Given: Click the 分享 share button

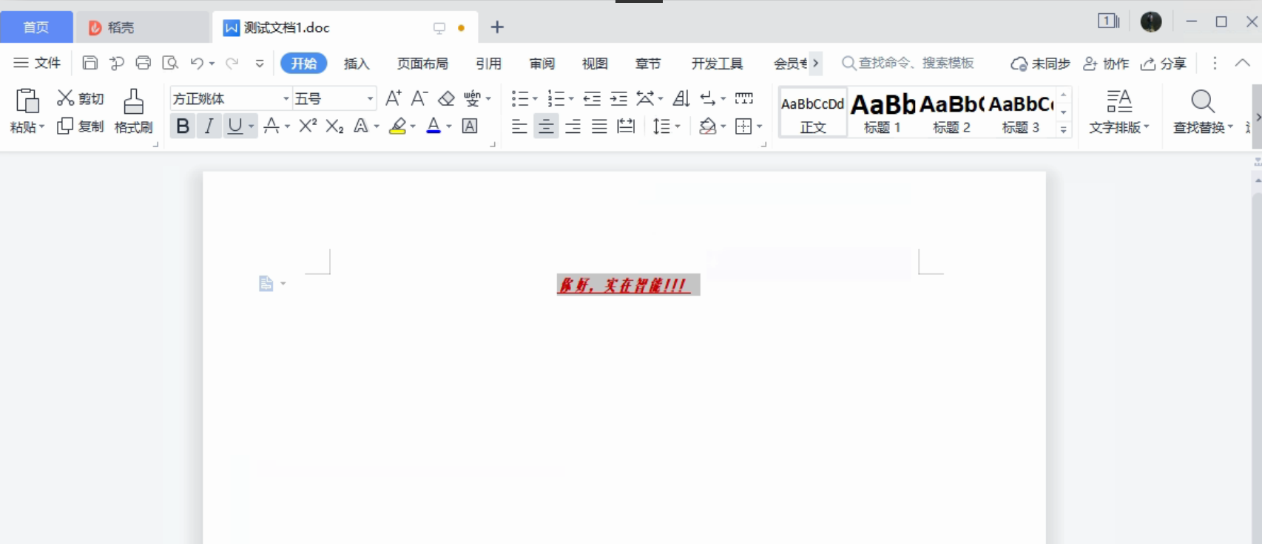Looking at the screenshot, I should click(x=1164, y=64).
